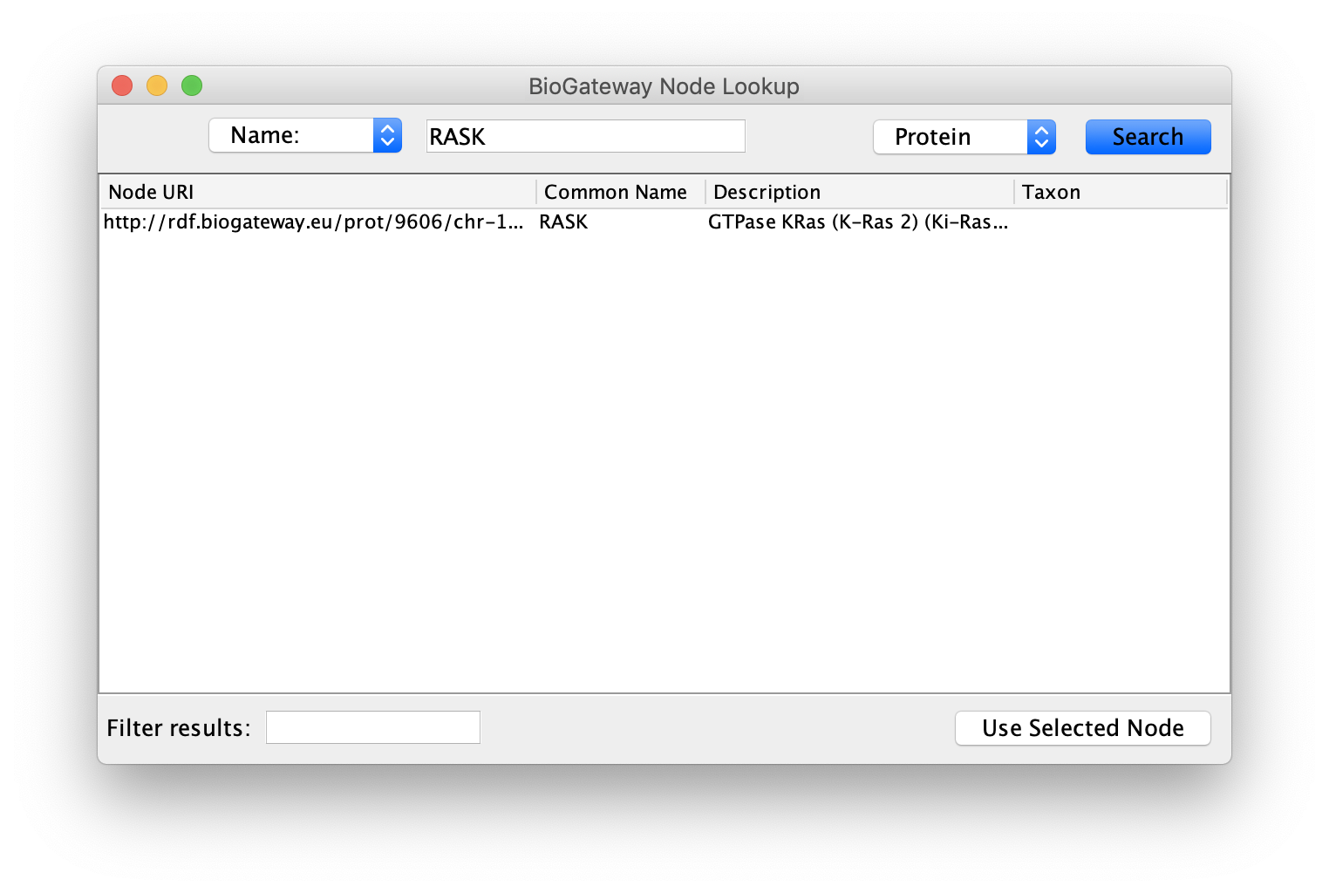
Task: Click the Filter results input field
Action: pos(373,727)
